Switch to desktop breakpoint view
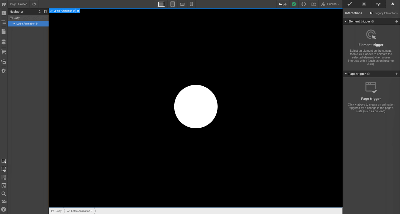The width and height of the screenshot is (400, 214). click(161, 4)
